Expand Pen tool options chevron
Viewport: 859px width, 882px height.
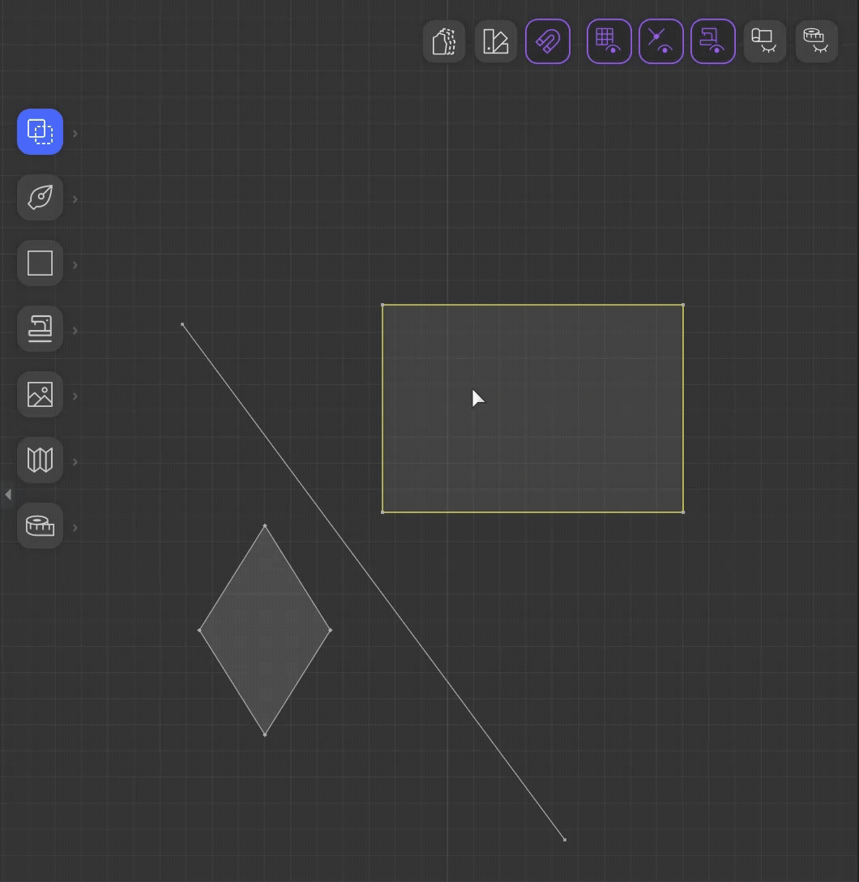point(75,199)
